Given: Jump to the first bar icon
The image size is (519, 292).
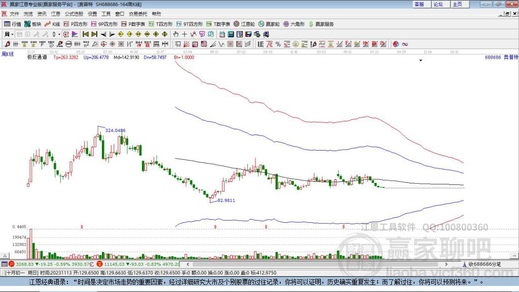Looking at the screenshot, I should (85, 34).
